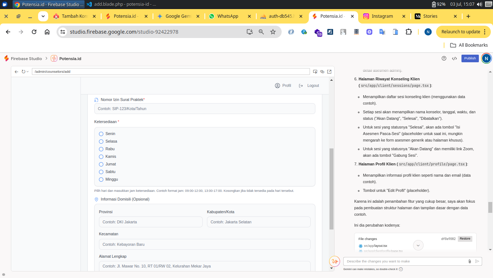This screenshot has height=278, width=493.
Task: Click the select element icon in the preview bar
Action: [x=315, y=72]
